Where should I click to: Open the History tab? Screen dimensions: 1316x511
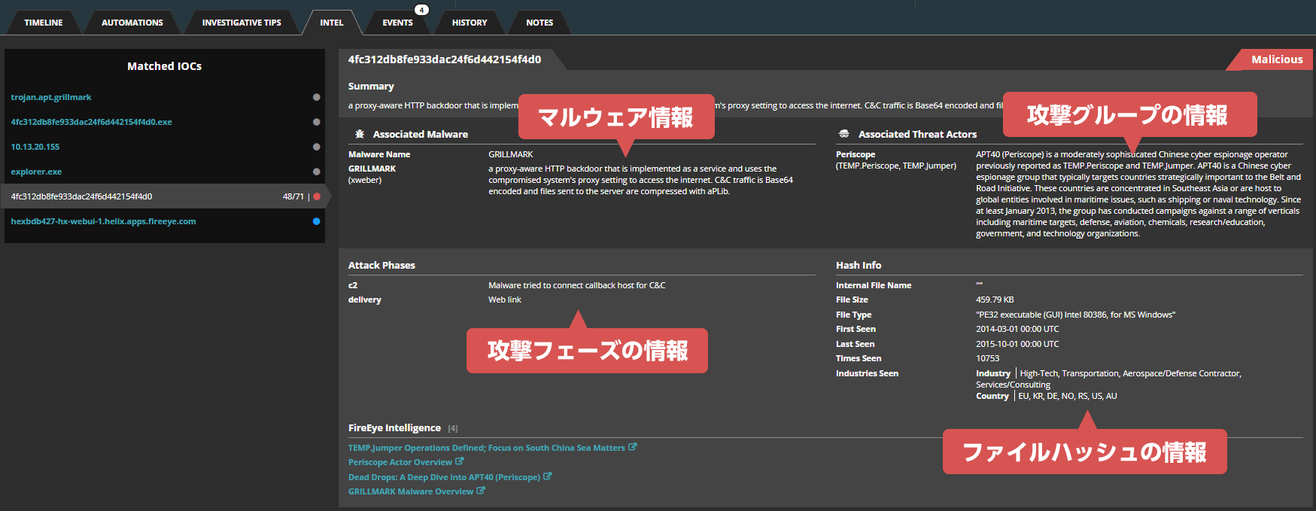tap(470, 23)
